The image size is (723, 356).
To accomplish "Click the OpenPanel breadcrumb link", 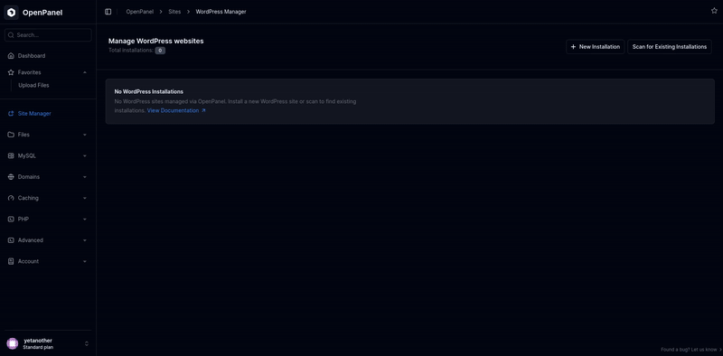I will (140, 12).
